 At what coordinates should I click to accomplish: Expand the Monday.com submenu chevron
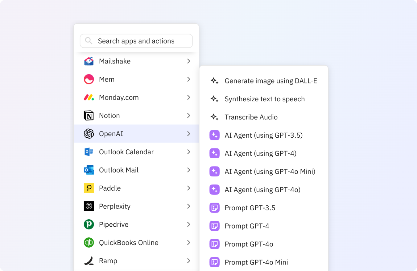189,98
